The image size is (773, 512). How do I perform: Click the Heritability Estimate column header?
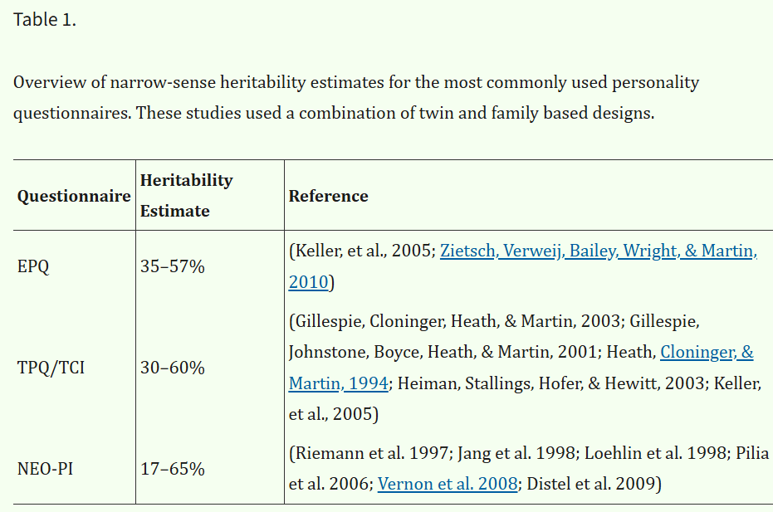coord(186,196)
